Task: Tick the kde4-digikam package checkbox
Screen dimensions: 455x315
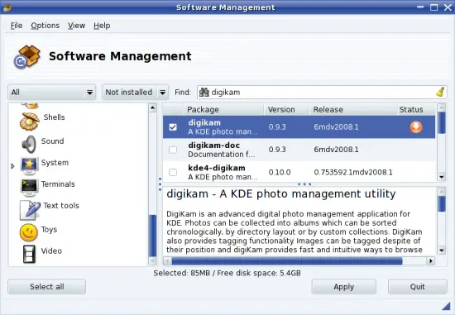Action: point(173,172)
